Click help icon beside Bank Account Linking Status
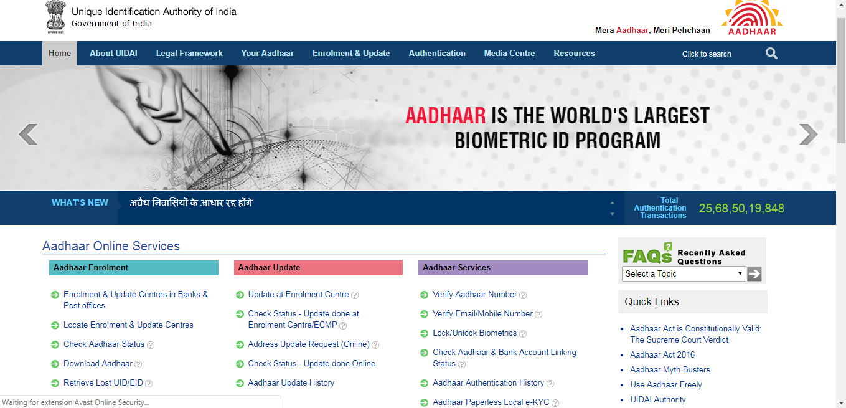The image size is (846, 408). point(462,364)
